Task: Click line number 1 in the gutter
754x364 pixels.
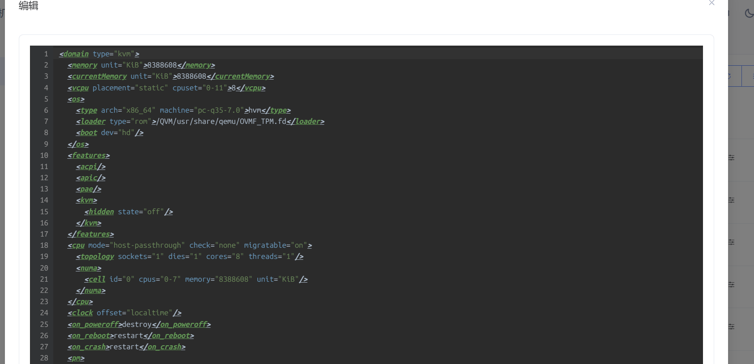Action: pos(46,54)
